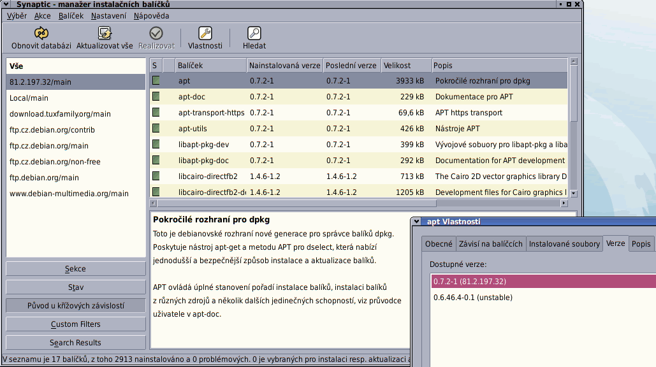The height and width of the screenshot is (367, 656).
Task: Switch to the Instalované soubory tab
Action: tap(564, 244)
